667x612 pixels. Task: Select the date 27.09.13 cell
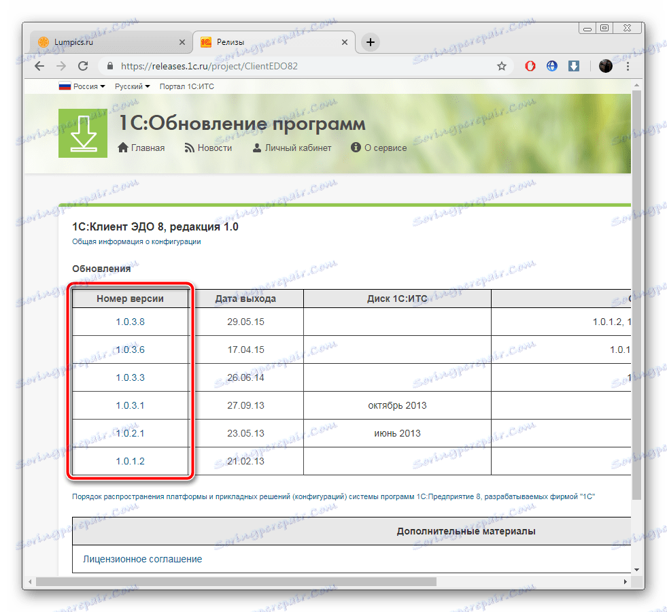[x=245, y=405]
